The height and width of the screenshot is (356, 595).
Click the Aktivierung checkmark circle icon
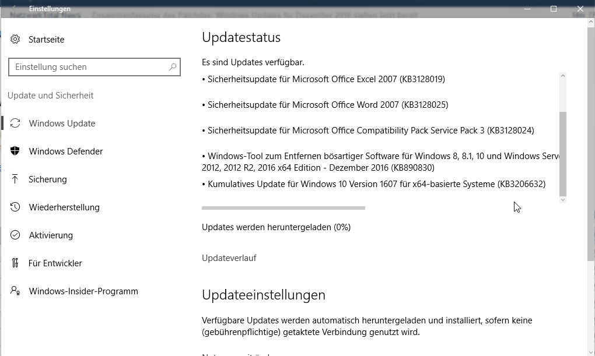(x=16, y=235)
